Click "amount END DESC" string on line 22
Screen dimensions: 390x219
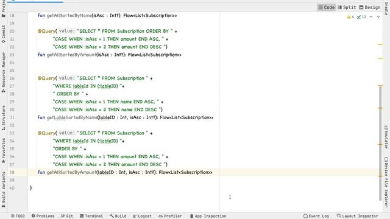[109, 47]
